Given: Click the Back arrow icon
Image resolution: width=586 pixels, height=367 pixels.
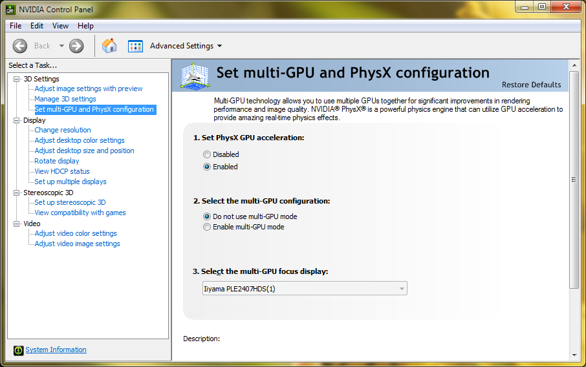Looking at the screenshot, I should pyautogui.click(x=20, y=46).
